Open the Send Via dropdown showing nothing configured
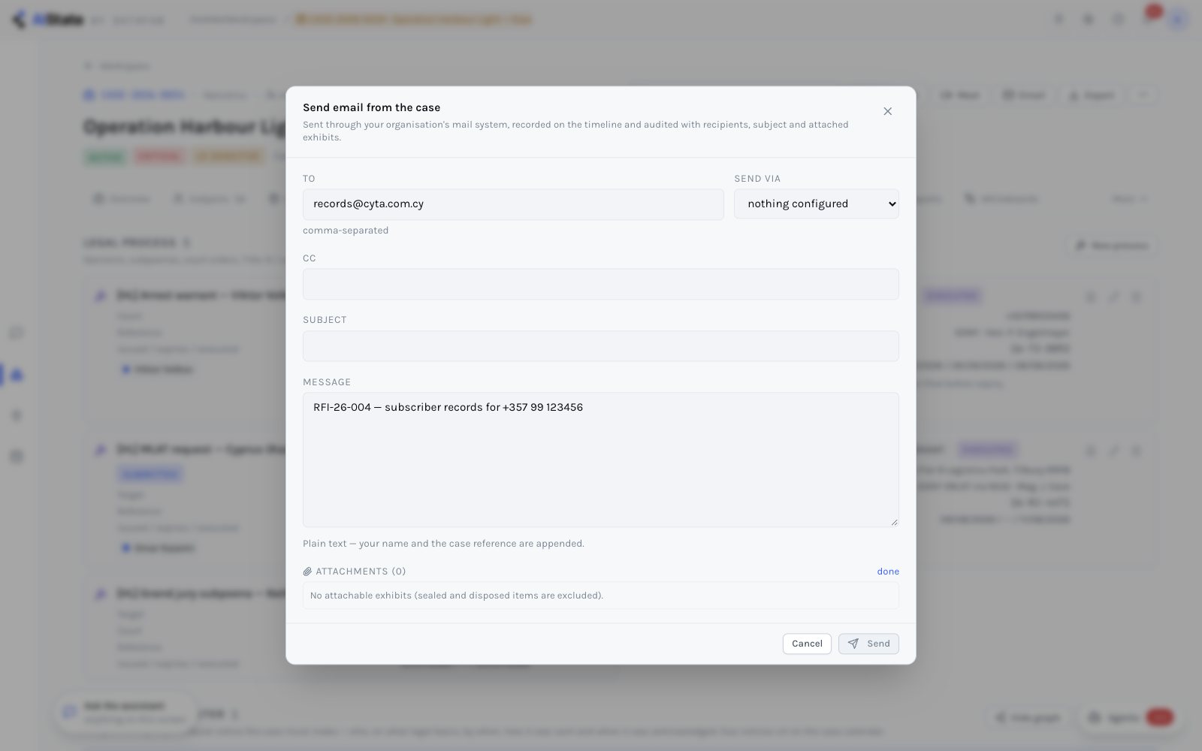This screenshot has width=1202, height=751. tap(816, 204)
